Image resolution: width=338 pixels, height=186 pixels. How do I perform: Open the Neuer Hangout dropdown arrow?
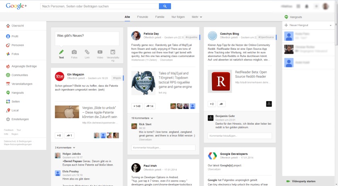point(331,25)
